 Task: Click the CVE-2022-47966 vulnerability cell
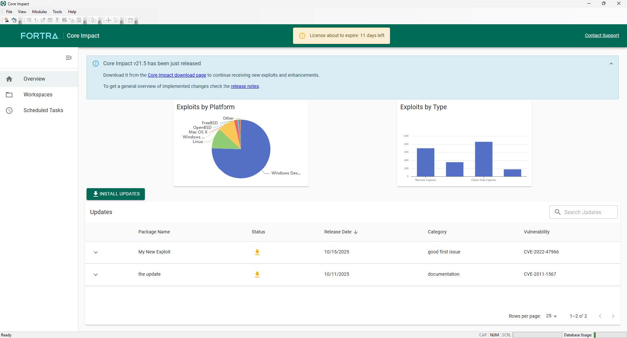[x=541, y=252]
